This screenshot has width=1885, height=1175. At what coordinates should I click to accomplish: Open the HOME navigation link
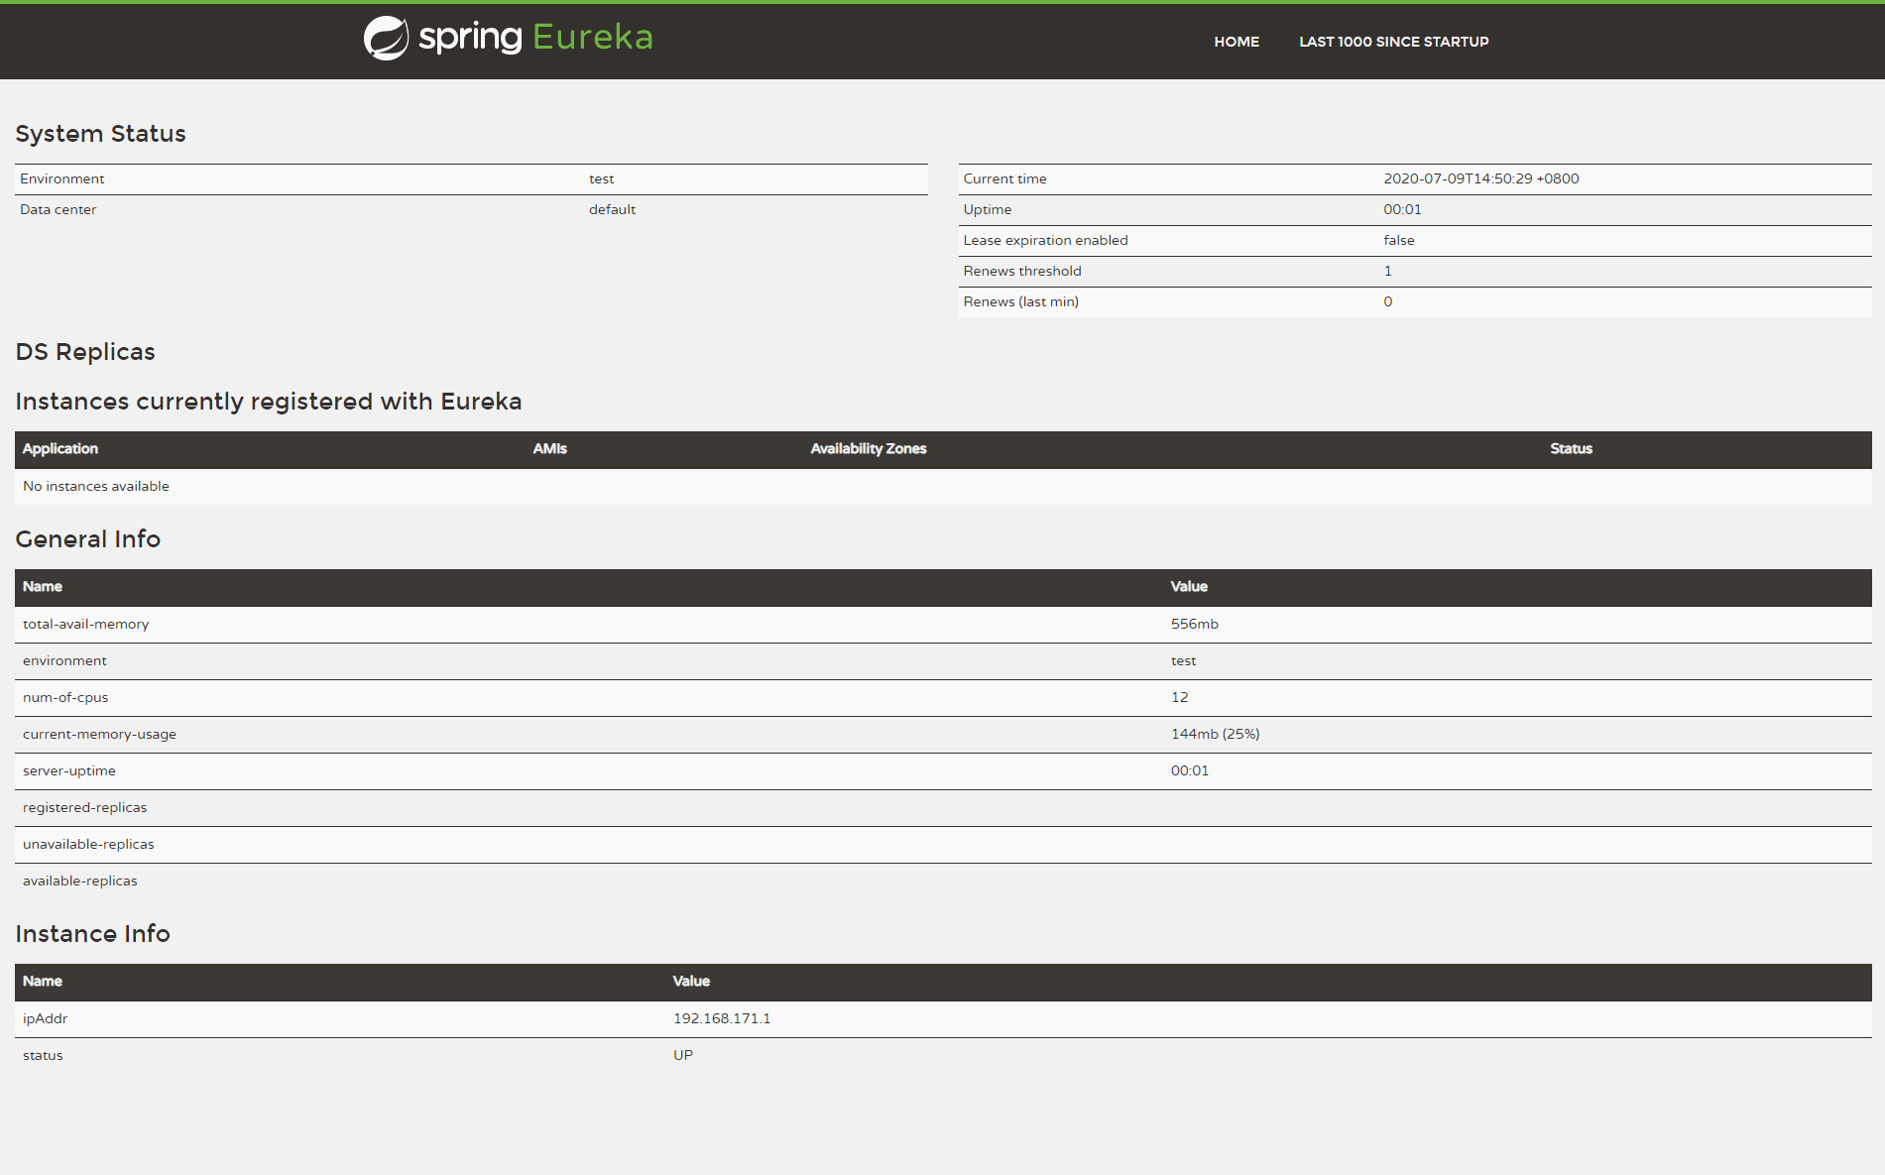(1237, 42)
